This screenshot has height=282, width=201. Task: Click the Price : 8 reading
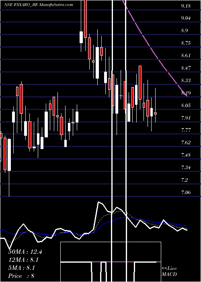[x=21, y=276]
